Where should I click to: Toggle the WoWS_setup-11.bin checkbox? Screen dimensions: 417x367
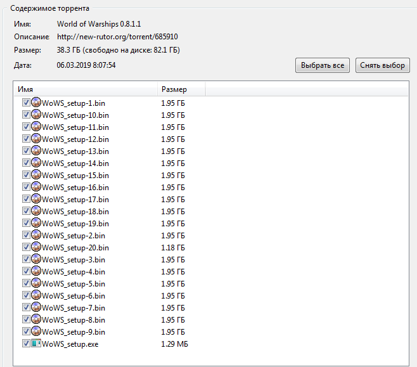pyautogui.click(x=26, y=127)
